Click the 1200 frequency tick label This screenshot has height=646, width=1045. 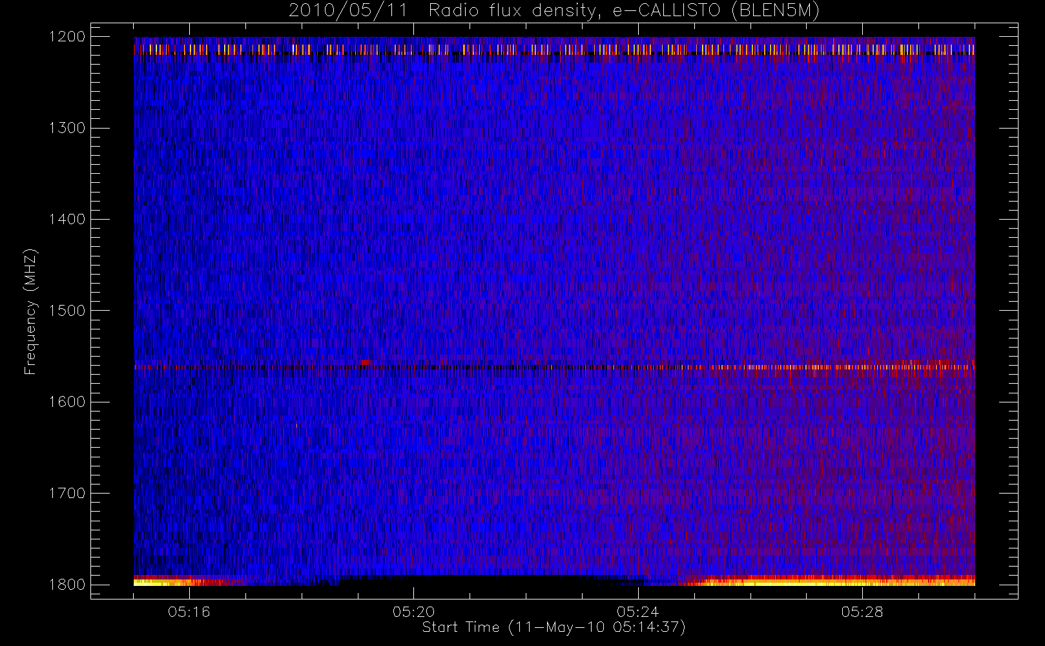67,37
